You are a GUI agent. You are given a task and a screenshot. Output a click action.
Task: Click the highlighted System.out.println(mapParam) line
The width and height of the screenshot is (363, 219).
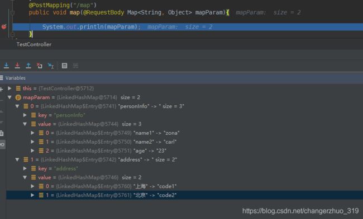click(188, 27)
